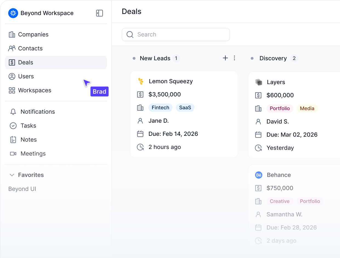This screenshot has height=258, width=340.
Task: Click the Behance logo icon
Action: [259, 175]
